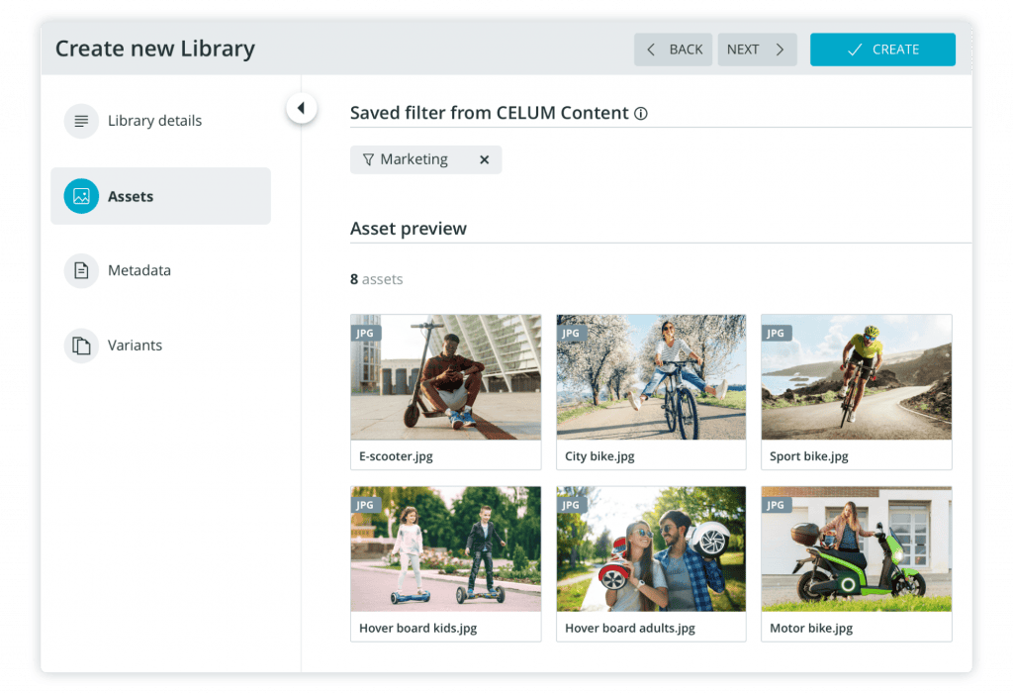Remove the Marketing filter with X
This screenshot has height=694, width=1013.
pos(484,159)
